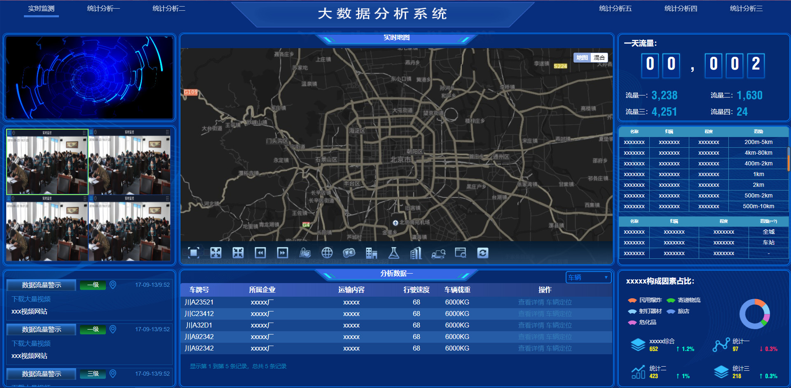Click the 三级 alert level badge
The image size is (791, 388).
(x=93, y=374)
